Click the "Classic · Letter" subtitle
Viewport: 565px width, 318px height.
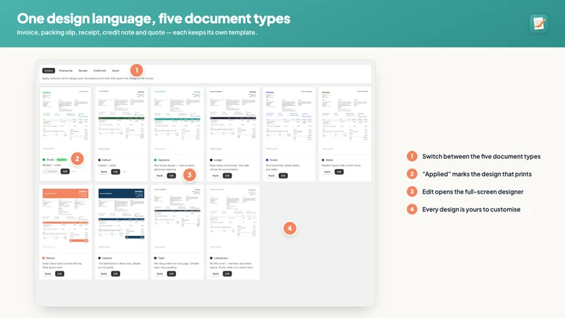(107, 165)
